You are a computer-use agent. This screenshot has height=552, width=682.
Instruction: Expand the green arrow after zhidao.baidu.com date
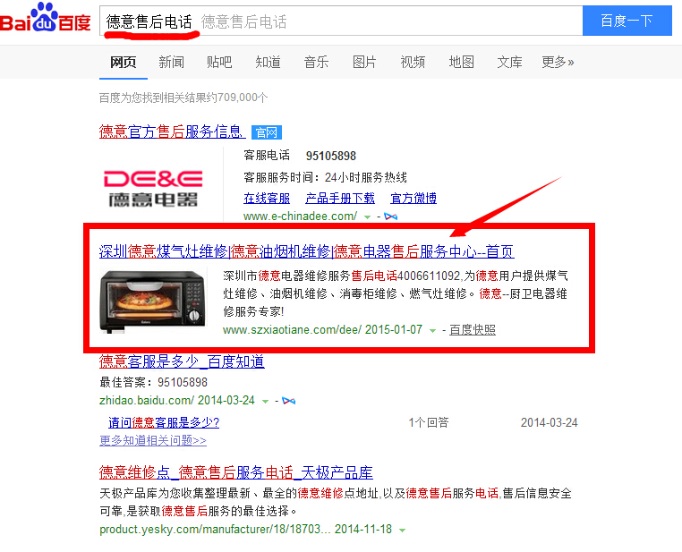pos(265,402)
